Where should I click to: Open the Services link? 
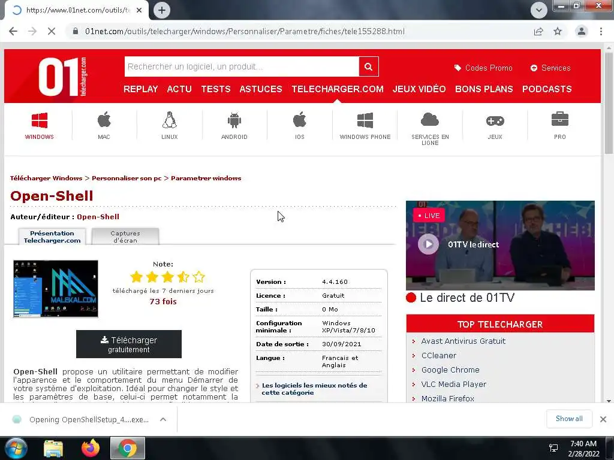[x=550, y=68]
